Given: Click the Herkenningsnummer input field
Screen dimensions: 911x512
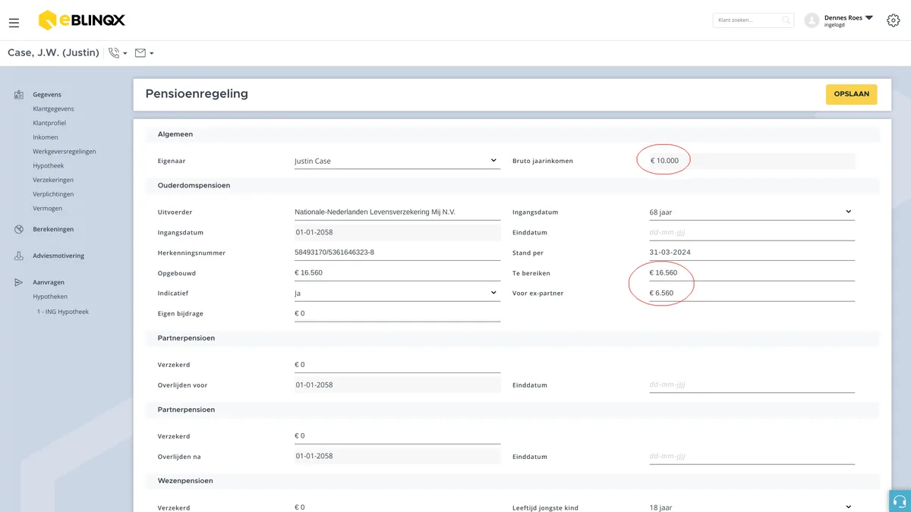Looking at the screenshot, I should [397, 253].
